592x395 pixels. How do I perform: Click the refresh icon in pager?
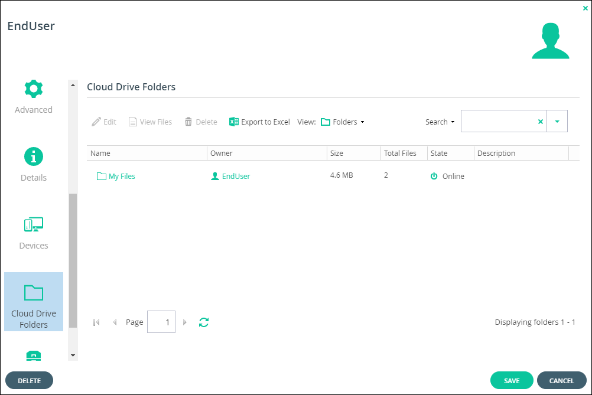[204, 322]
